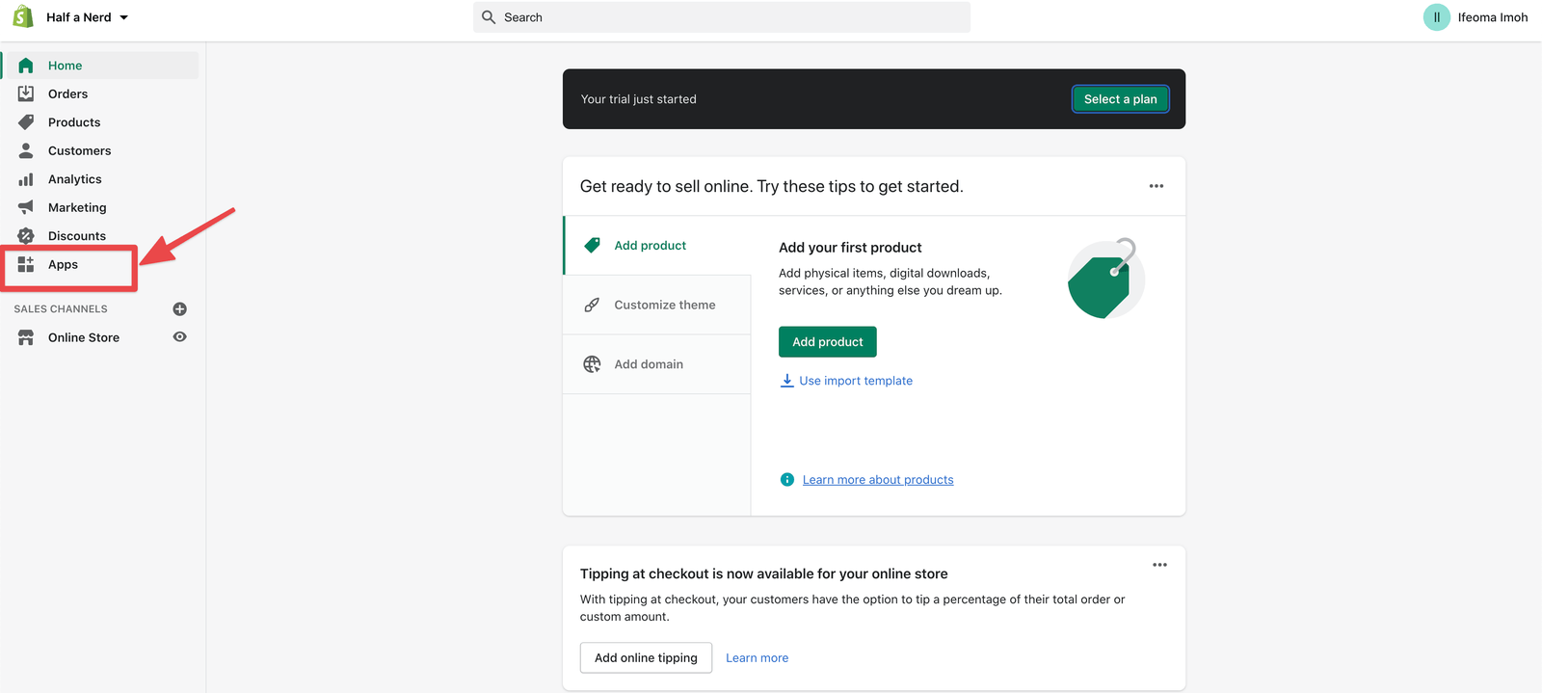1542x693 pixels.
Task: Click the Discounts badge icon
Action: pyautogui.click(x=26, y=236)
